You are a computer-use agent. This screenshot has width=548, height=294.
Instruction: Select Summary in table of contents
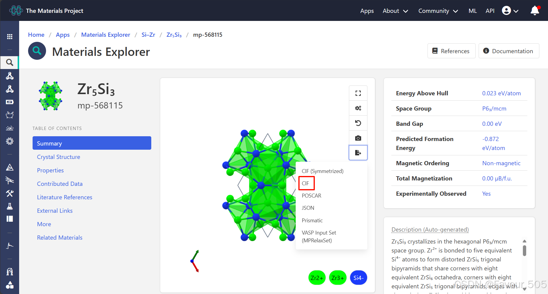[92, 143]
